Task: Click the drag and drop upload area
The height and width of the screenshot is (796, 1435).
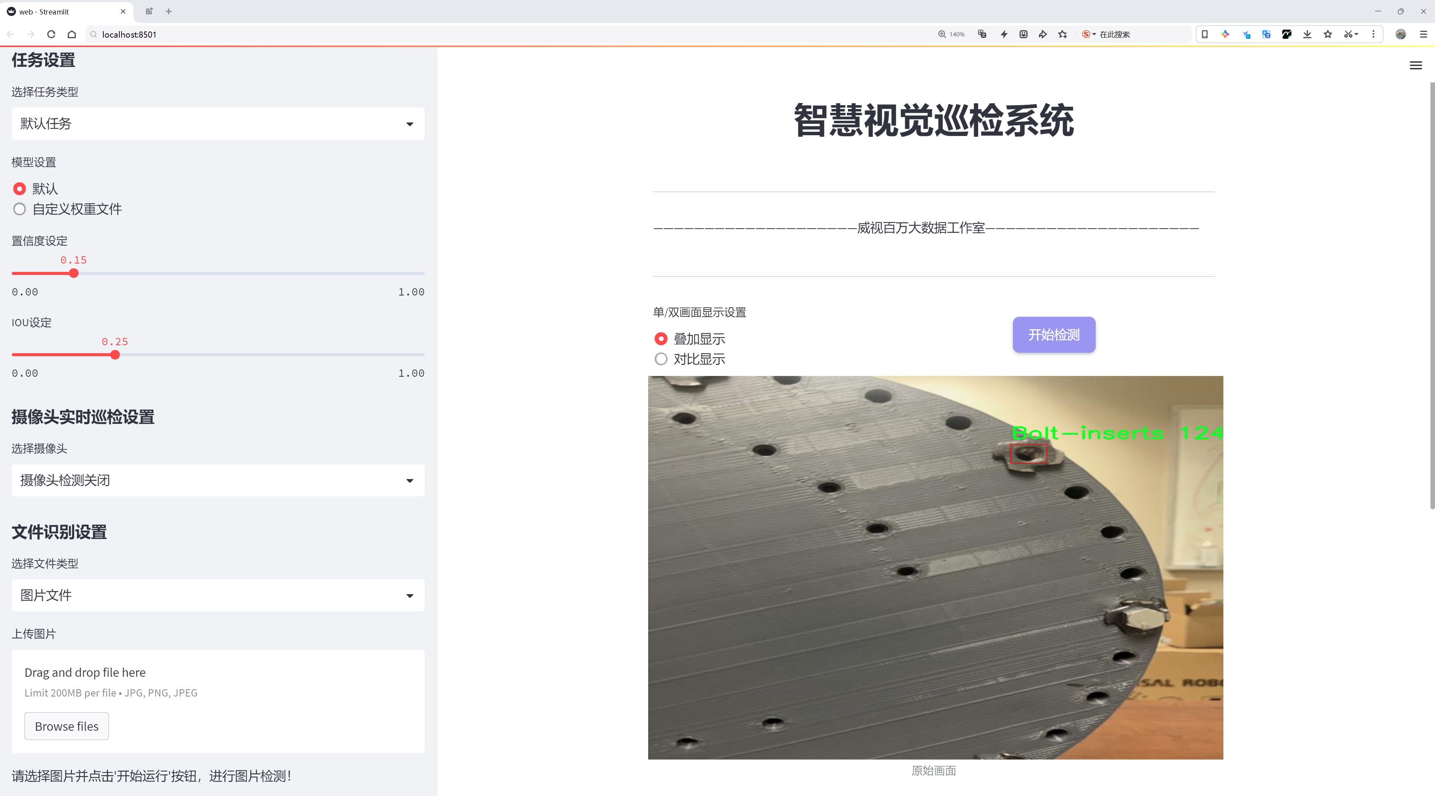Action: [218, 701]
